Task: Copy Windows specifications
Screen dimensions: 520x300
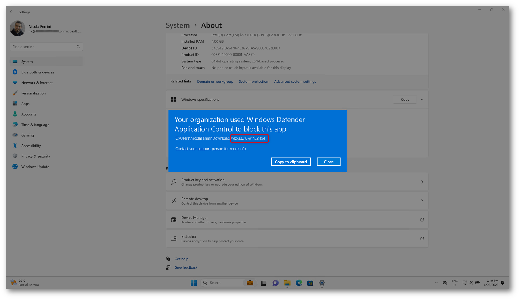Action: [x=405, y=100]
